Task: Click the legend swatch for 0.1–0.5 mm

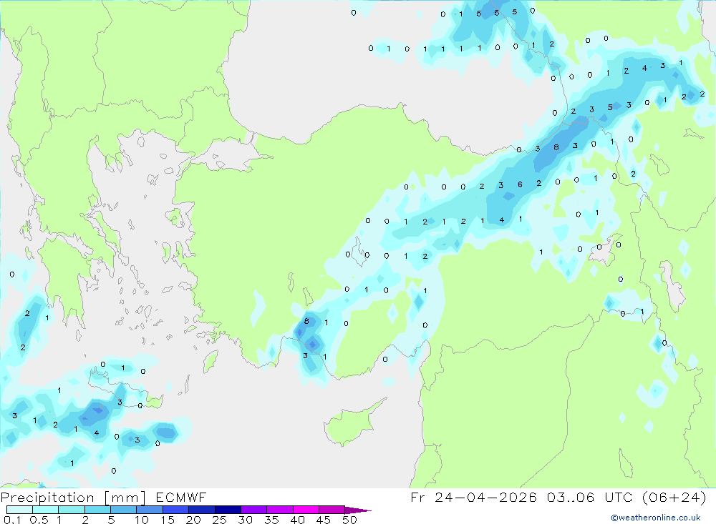Action: (19, 510)
